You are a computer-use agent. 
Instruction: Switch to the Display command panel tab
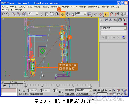(x=120, y=20)
